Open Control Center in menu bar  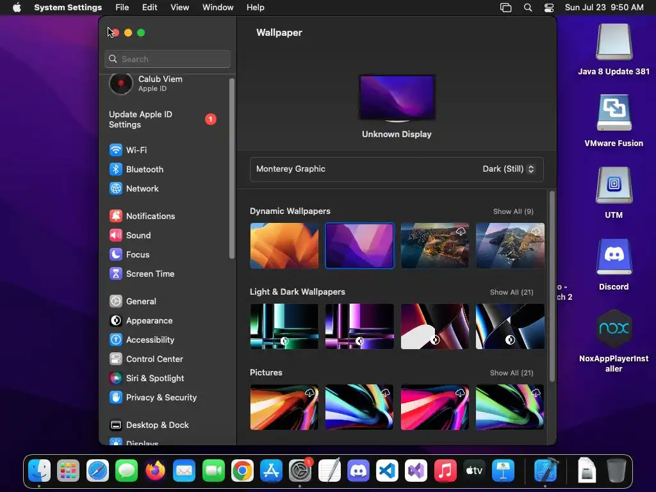pyautogui.click(x=548, y=8)
